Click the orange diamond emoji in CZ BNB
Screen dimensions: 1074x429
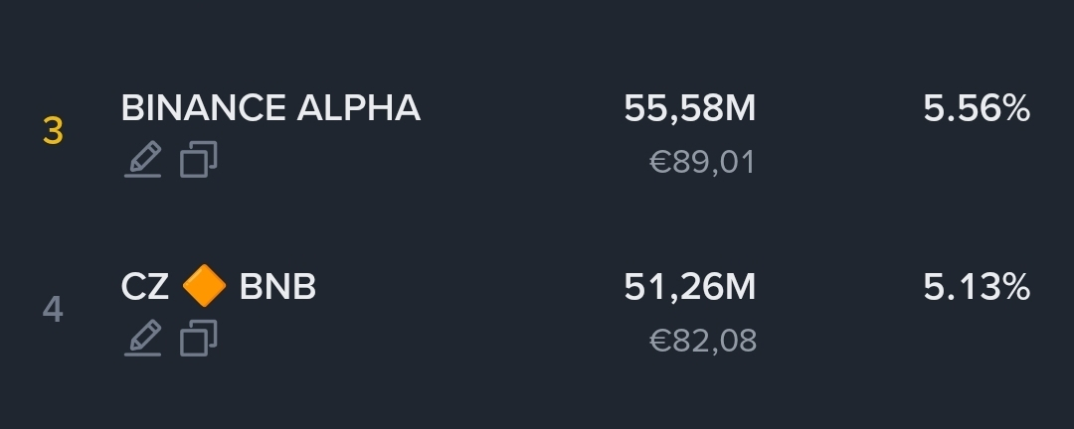[204, 286]
